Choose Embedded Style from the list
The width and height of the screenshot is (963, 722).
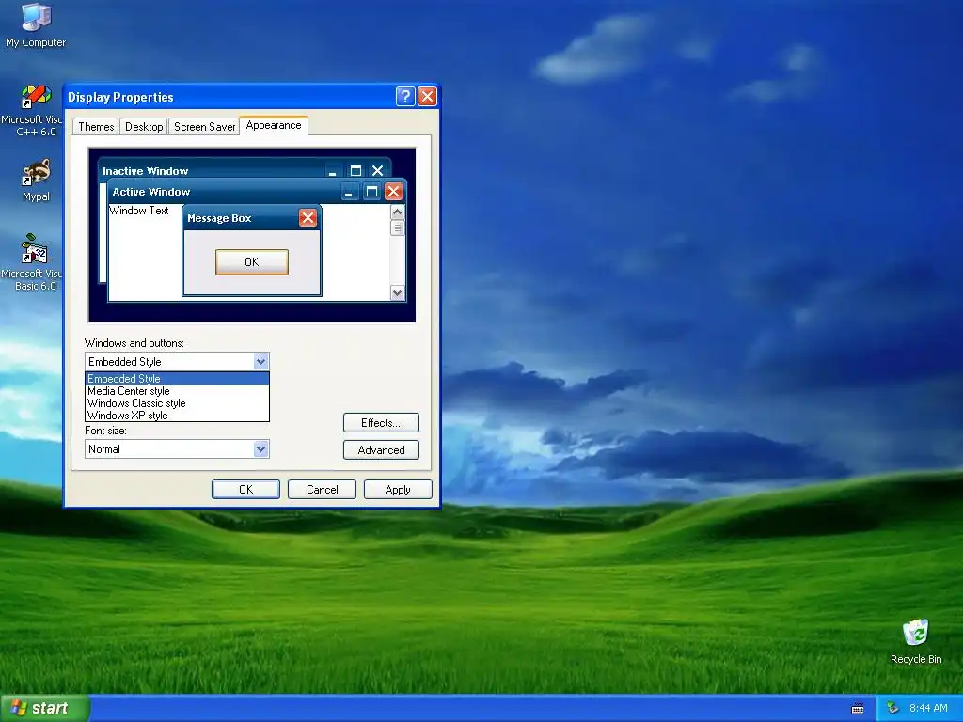(x=177, y=379)
